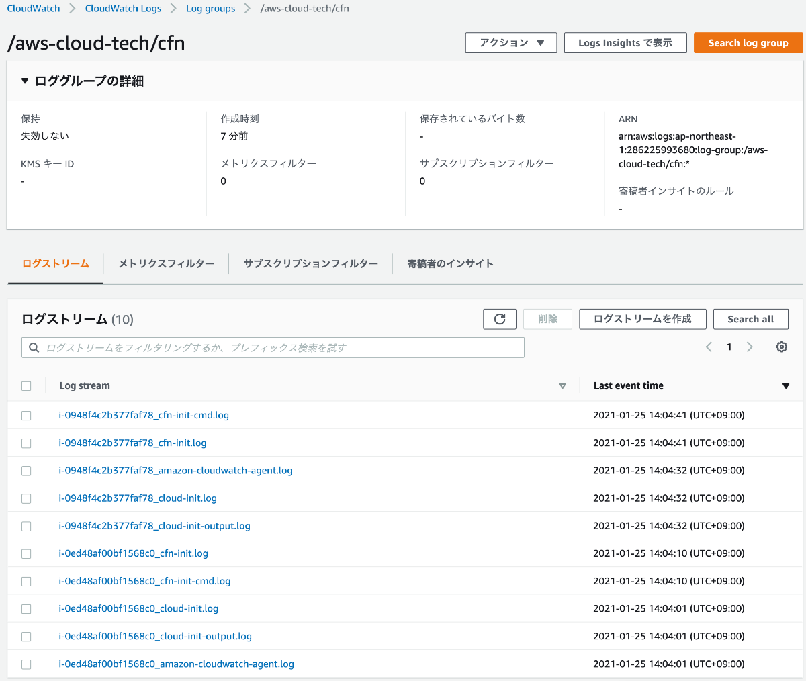Viewport: 806px width, 681px height.
Task: Check i-0948f4c2b377faf78_cfn-init.log row
Action: coord(26,443)
